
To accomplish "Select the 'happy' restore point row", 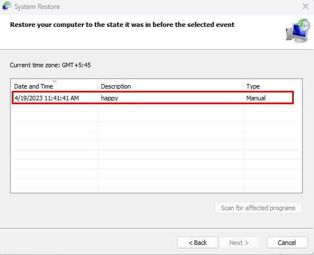I will coord(153,98).
